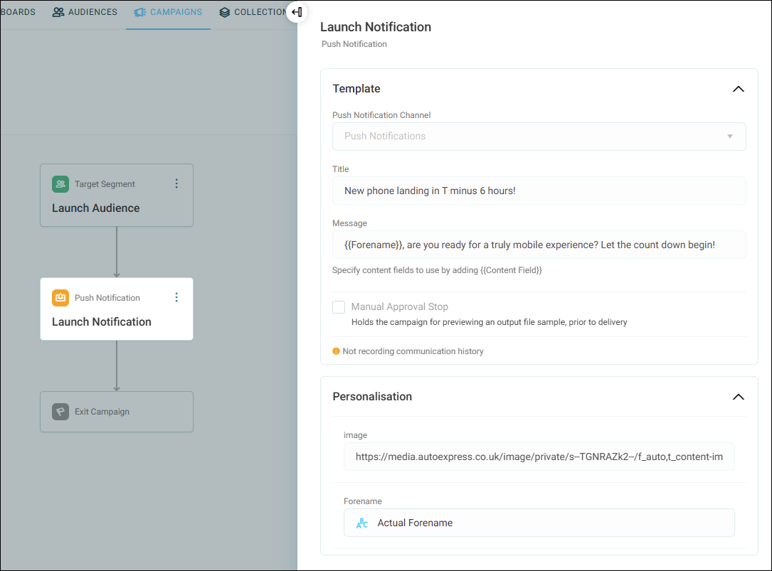Click the 'image' field label
The height and width of the screenshot is (571, 772).
click(356, 435)
